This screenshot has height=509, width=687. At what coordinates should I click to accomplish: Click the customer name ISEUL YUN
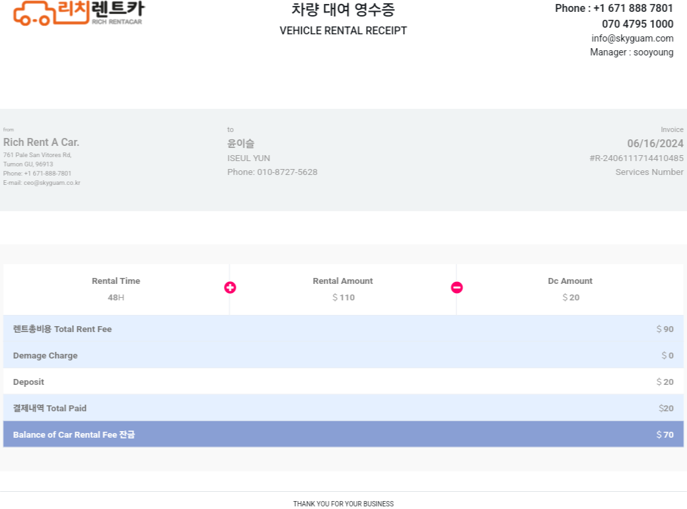pos(248,158)
